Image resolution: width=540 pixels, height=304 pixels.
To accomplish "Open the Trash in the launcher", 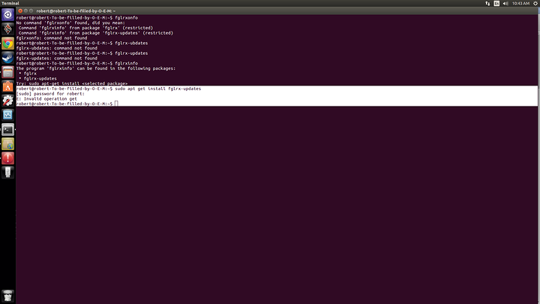I will click(x=7, y=296).
